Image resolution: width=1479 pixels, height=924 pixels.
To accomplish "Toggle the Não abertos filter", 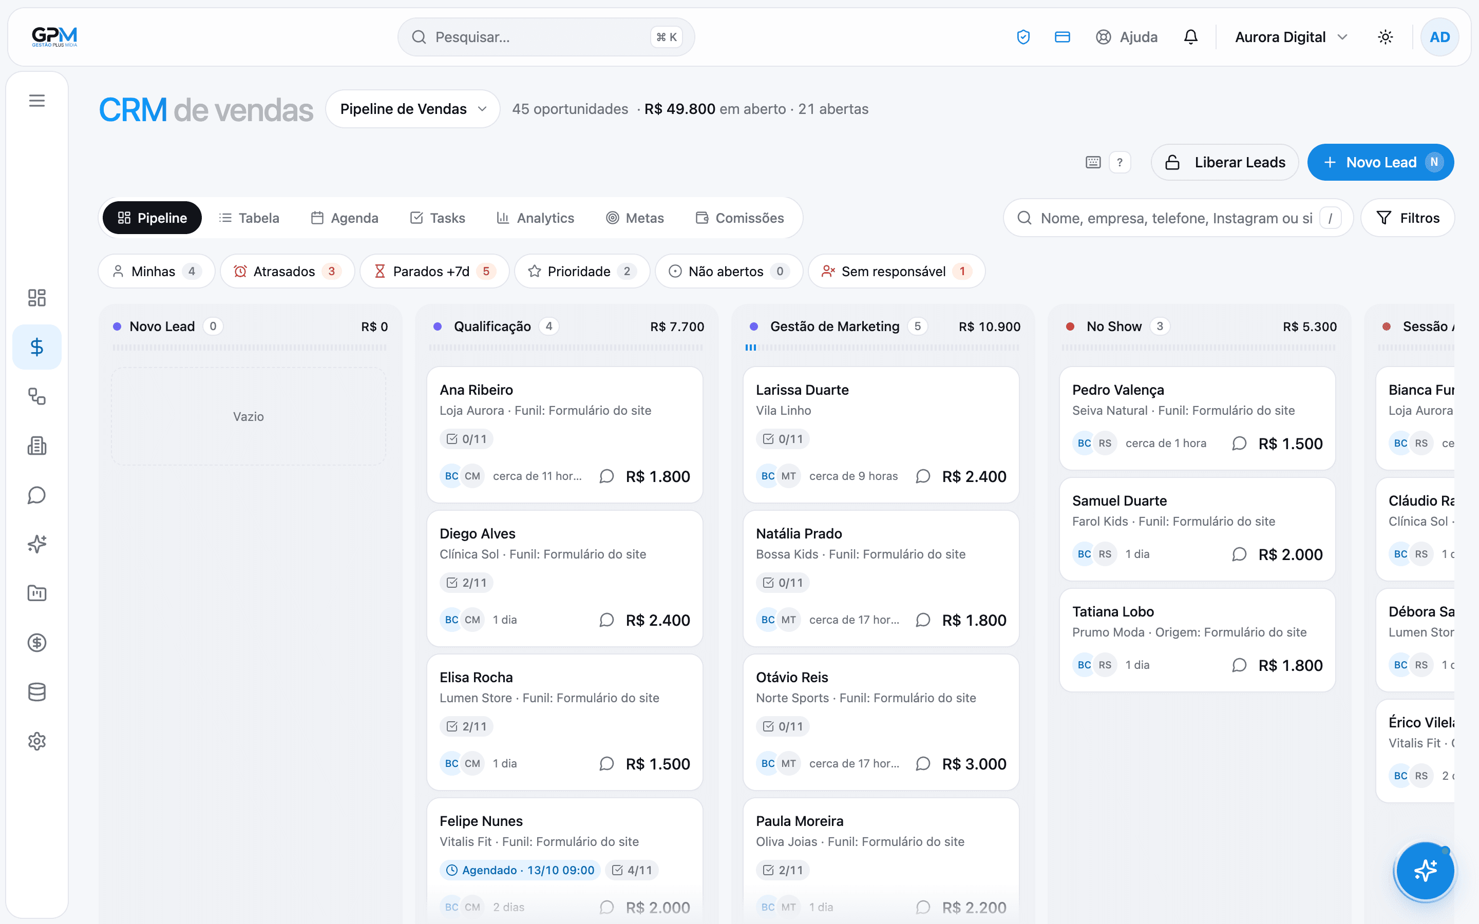I will click(729, 272).
